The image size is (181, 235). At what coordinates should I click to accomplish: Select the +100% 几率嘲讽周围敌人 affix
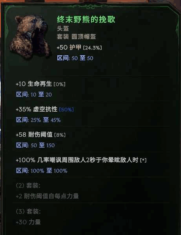pos(77,160)
